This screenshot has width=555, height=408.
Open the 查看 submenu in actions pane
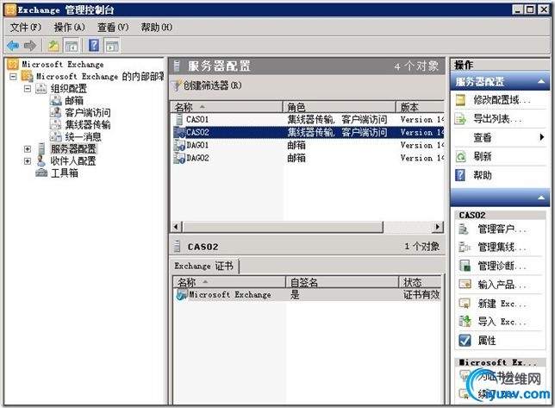500,137
